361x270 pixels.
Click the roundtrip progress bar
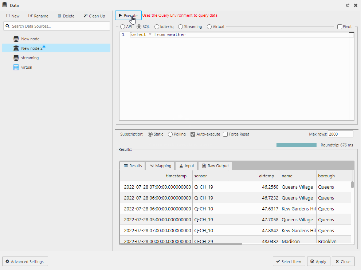pos(296,145)
